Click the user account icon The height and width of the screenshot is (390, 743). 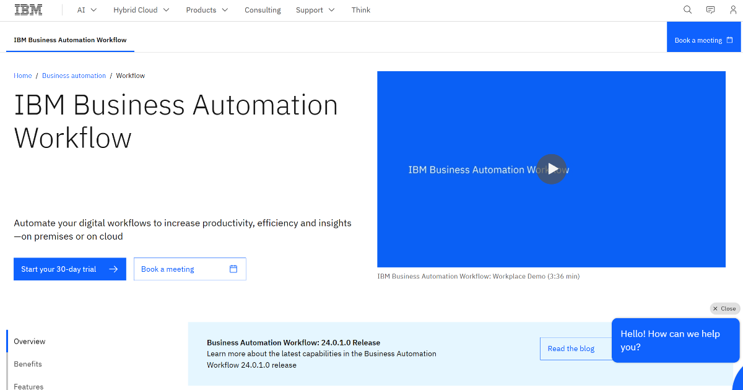(x=733, y=10)
